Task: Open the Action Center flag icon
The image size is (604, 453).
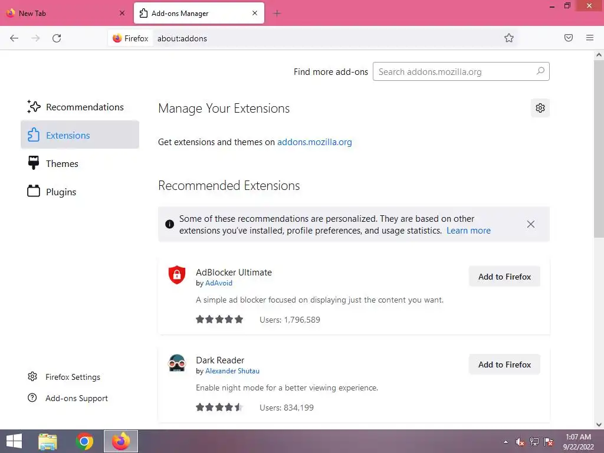Action: [549, 442]
